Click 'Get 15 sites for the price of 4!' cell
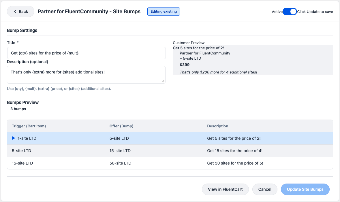 (x=235, y=151)
